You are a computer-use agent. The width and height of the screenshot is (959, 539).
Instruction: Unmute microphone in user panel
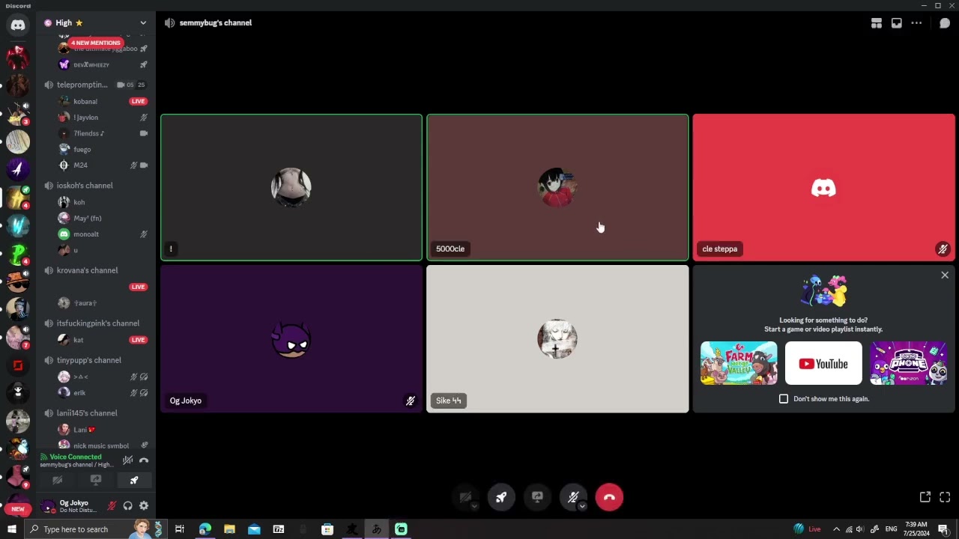click(112, 506)
